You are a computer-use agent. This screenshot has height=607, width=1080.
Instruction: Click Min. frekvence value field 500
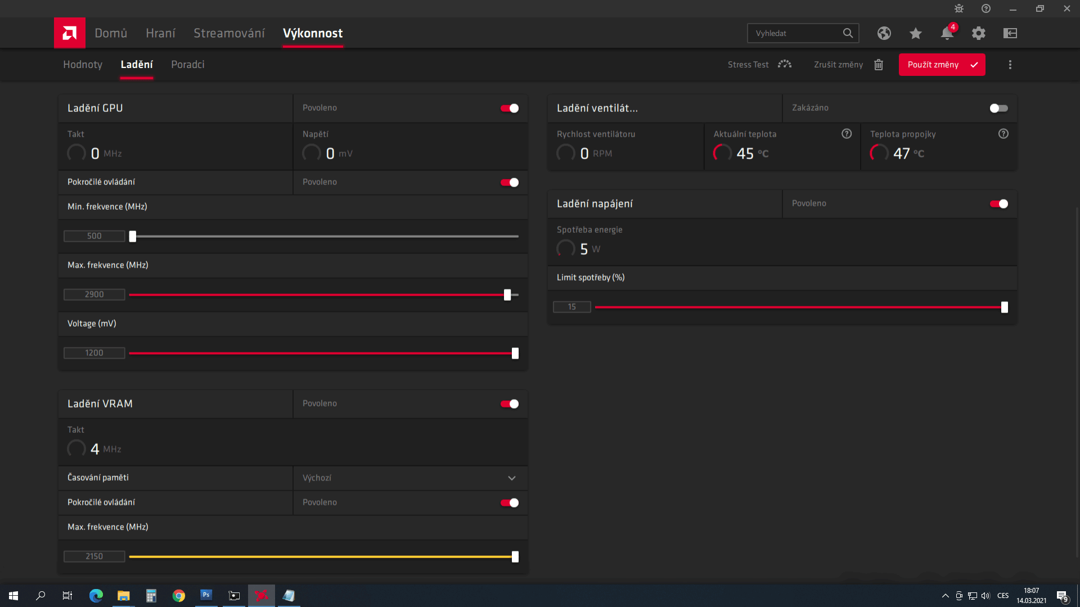click(94, 236)
